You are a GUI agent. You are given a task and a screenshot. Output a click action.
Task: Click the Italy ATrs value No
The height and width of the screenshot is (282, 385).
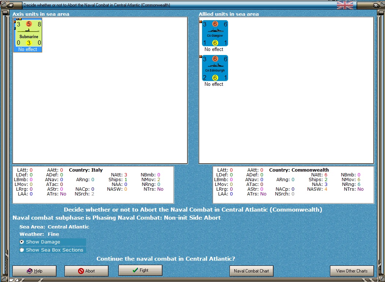(x=63, y=194)
